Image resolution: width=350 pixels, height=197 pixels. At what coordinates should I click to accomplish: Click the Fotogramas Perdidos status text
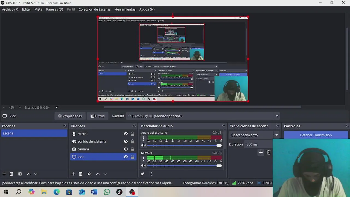tap(205, 183)
